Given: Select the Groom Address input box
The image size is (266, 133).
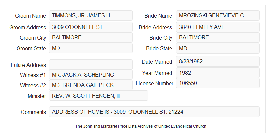Looking at the screenshot, I should click(91, 27).
